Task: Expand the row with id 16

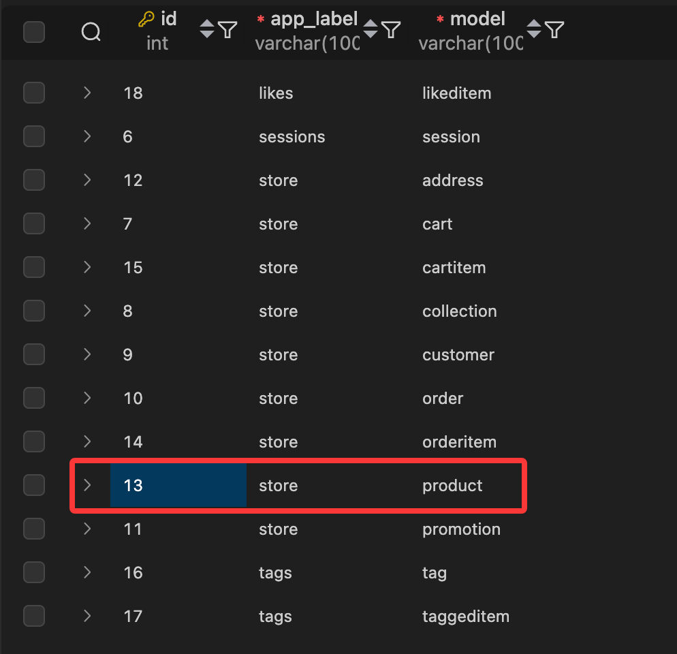Action: [87, 573]
